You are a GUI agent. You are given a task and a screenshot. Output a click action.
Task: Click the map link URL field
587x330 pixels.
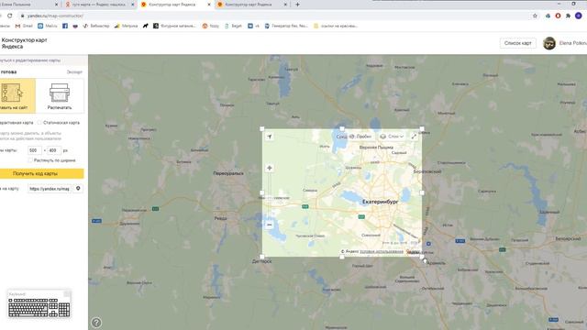(50, 189)
